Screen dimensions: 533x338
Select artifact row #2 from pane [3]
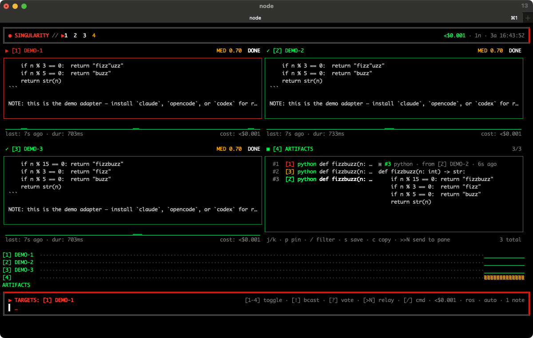[322, 172]
